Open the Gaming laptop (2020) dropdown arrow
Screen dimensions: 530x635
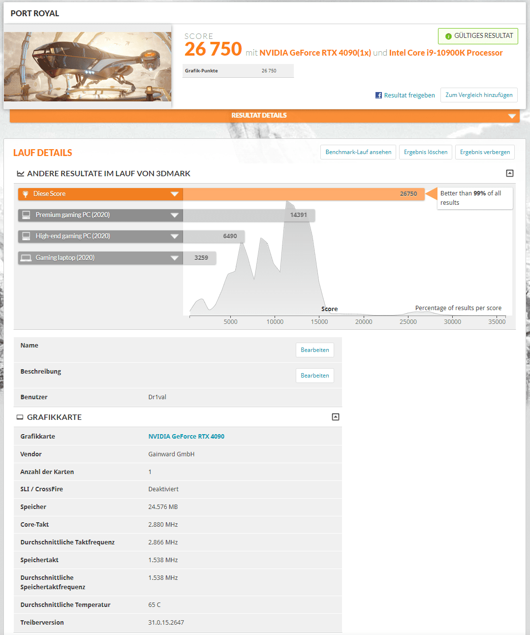coord(174,258)
